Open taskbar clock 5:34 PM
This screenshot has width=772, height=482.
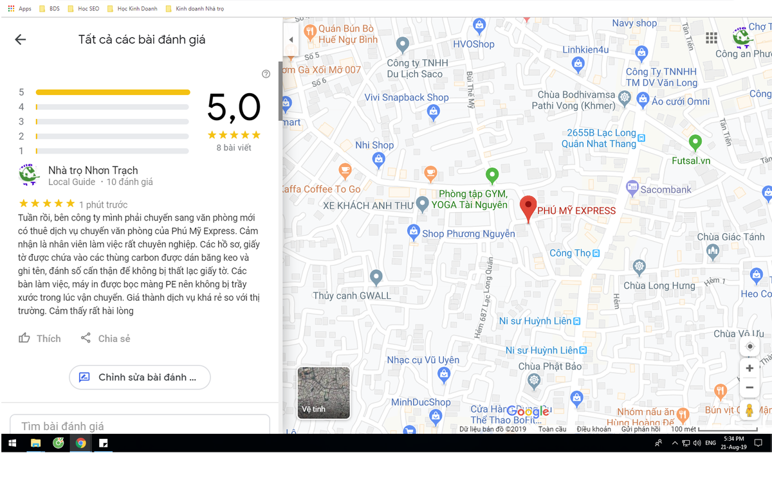click(x=734, y=443)
